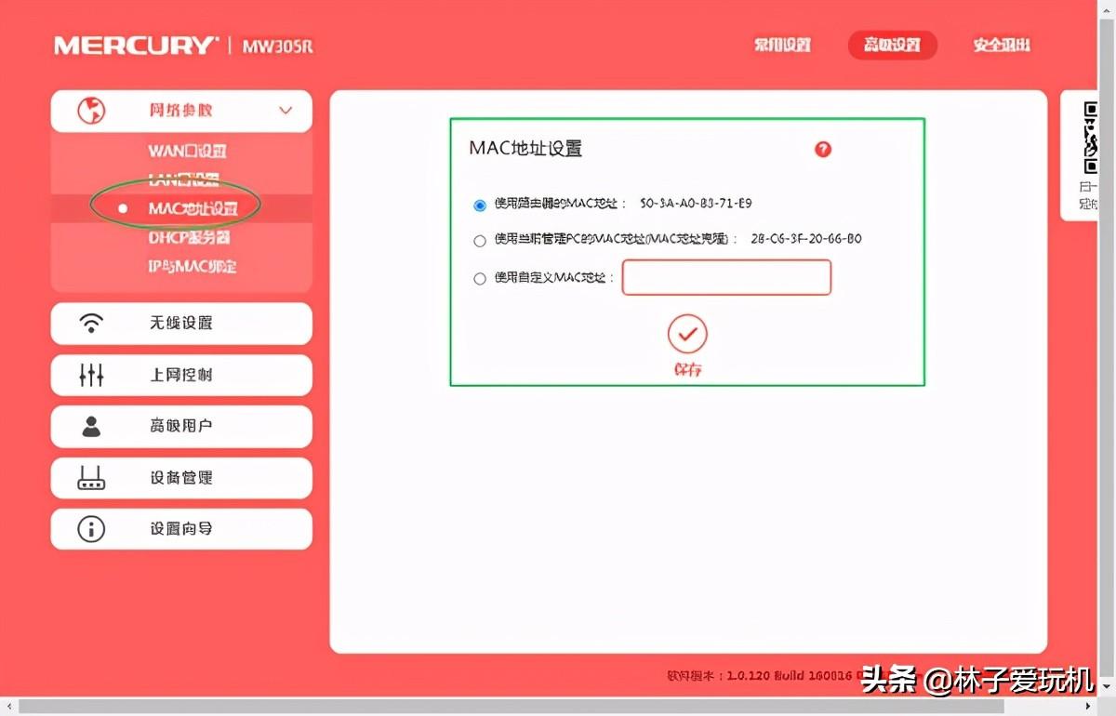Viewport: 1116px width, 716px height.
Task: Click the red question mark help icon
Action: [x=822, y=150]
